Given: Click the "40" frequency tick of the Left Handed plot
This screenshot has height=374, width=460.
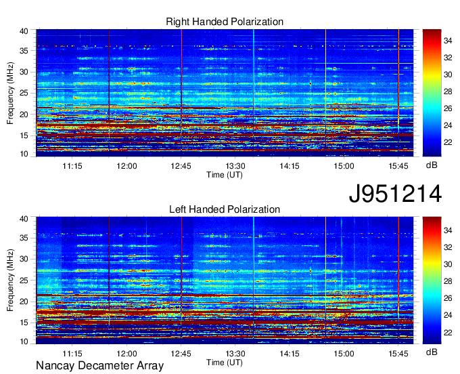Looking at the screenshot, I should [x=24, y=219].
